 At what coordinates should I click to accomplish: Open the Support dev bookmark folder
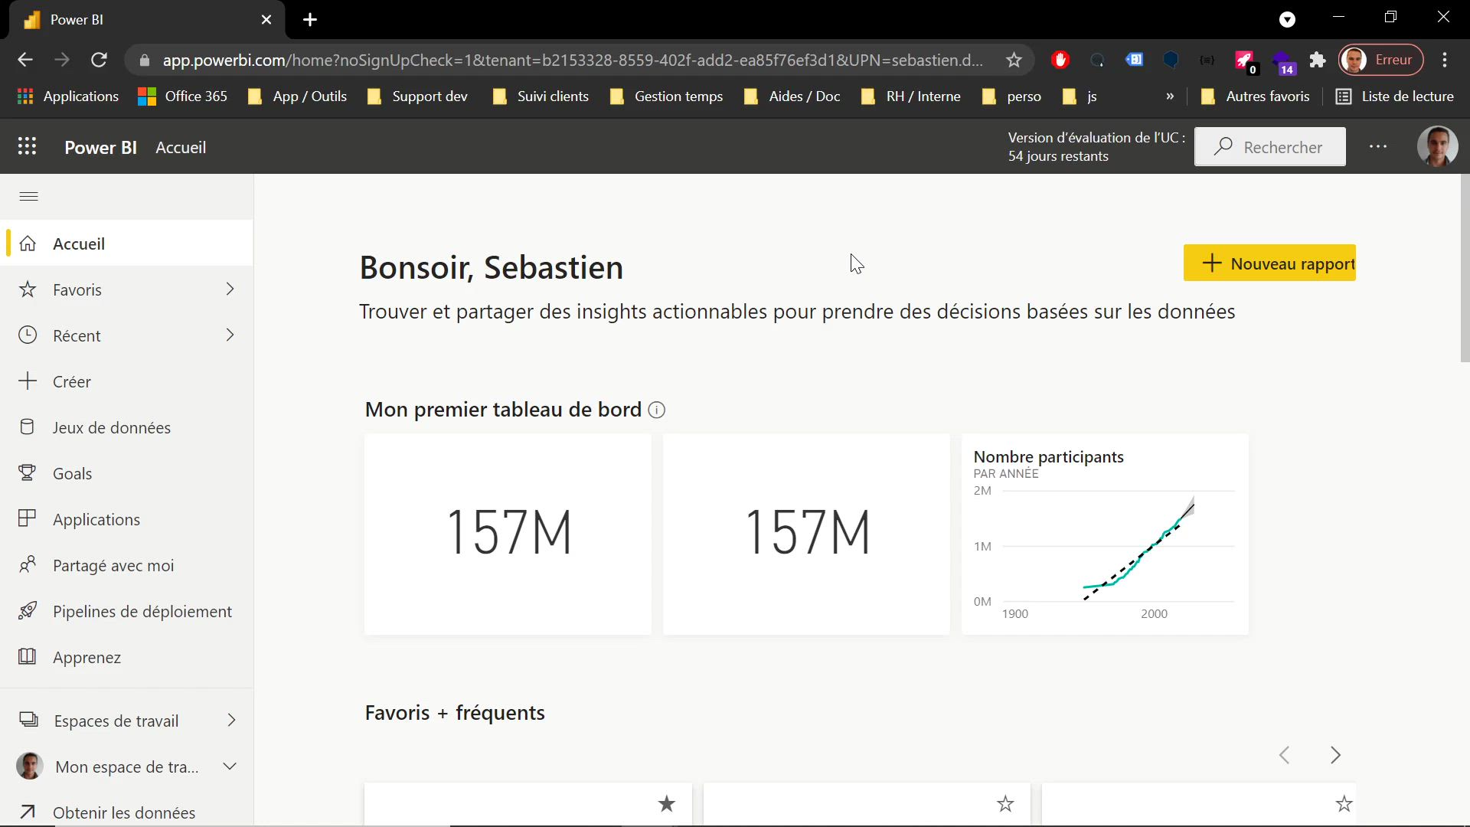(417, 96)
